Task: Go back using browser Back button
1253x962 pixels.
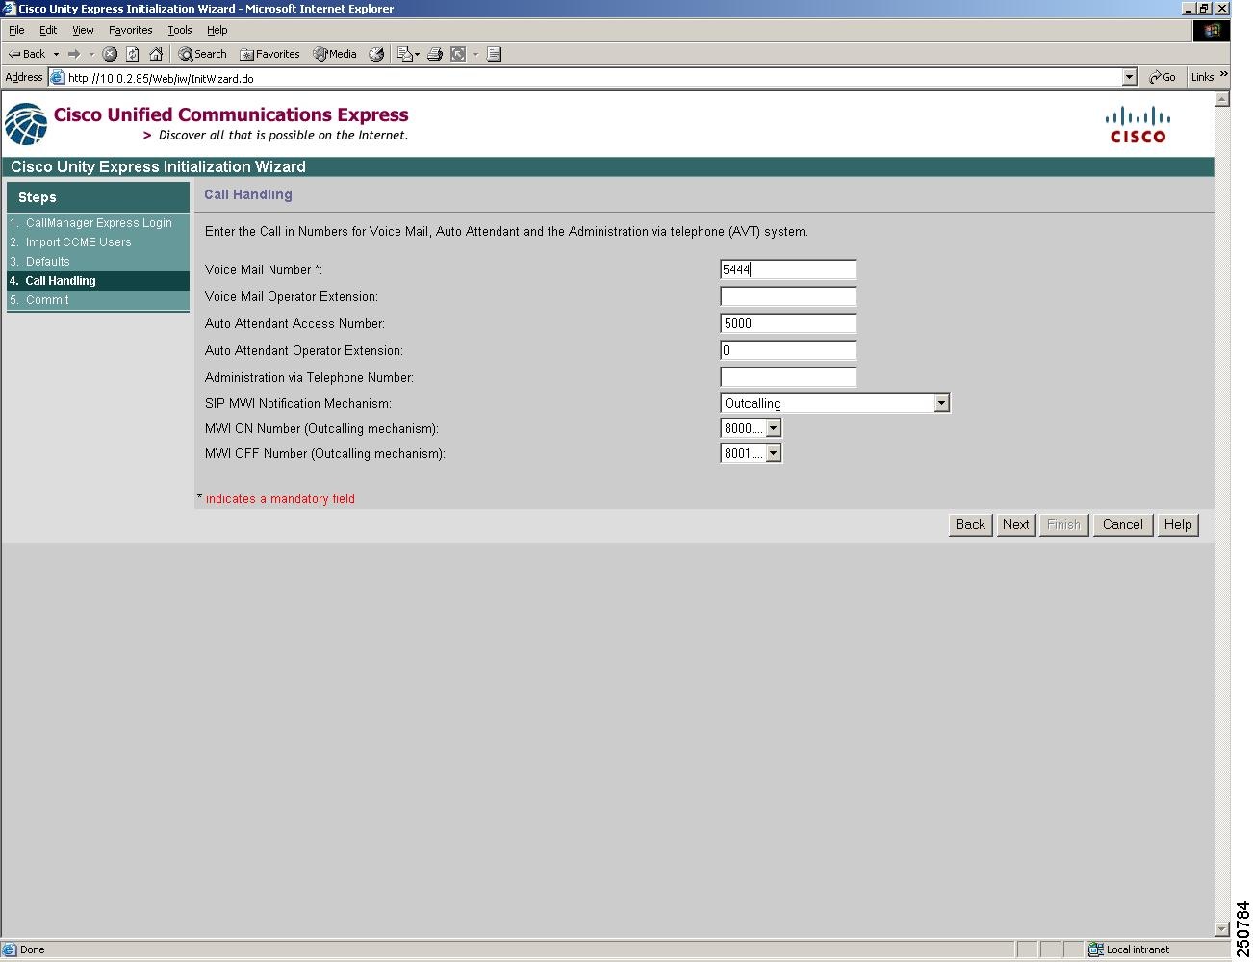Action: pyautogui.click(x=27, y=54)
